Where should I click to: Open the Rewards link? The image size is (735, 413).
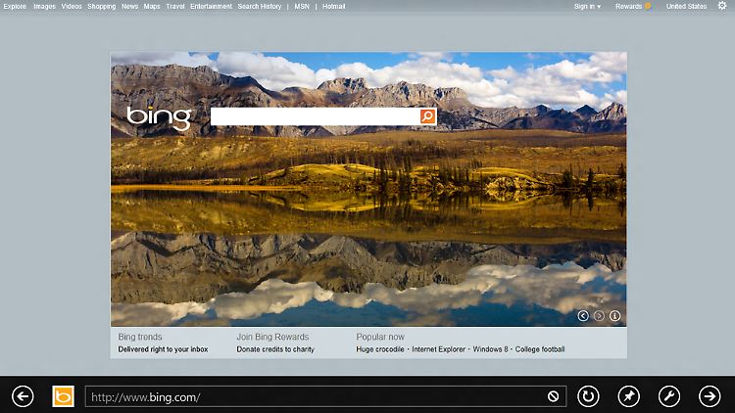628,6
